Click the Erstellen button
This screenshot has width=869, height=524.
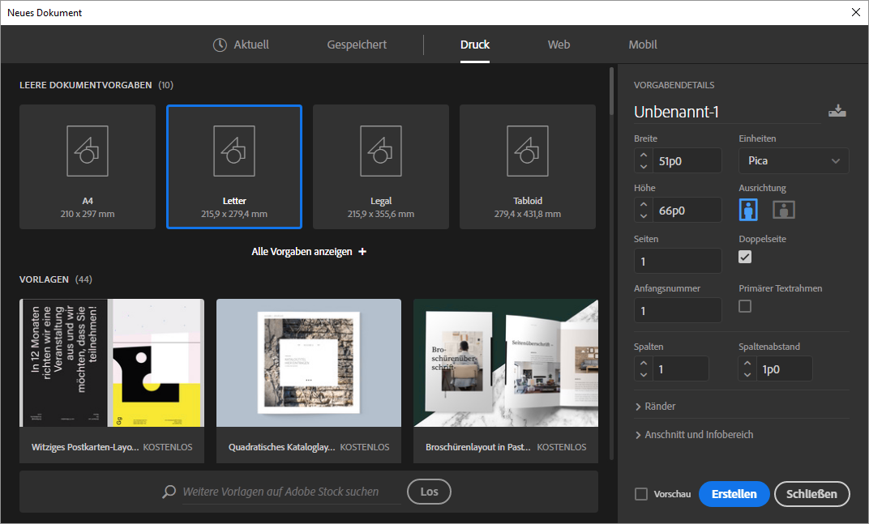click(x=734, y=494)
